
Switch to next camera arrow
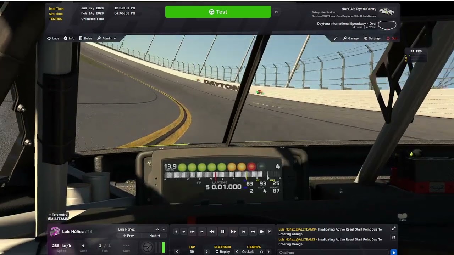[268, 252]
